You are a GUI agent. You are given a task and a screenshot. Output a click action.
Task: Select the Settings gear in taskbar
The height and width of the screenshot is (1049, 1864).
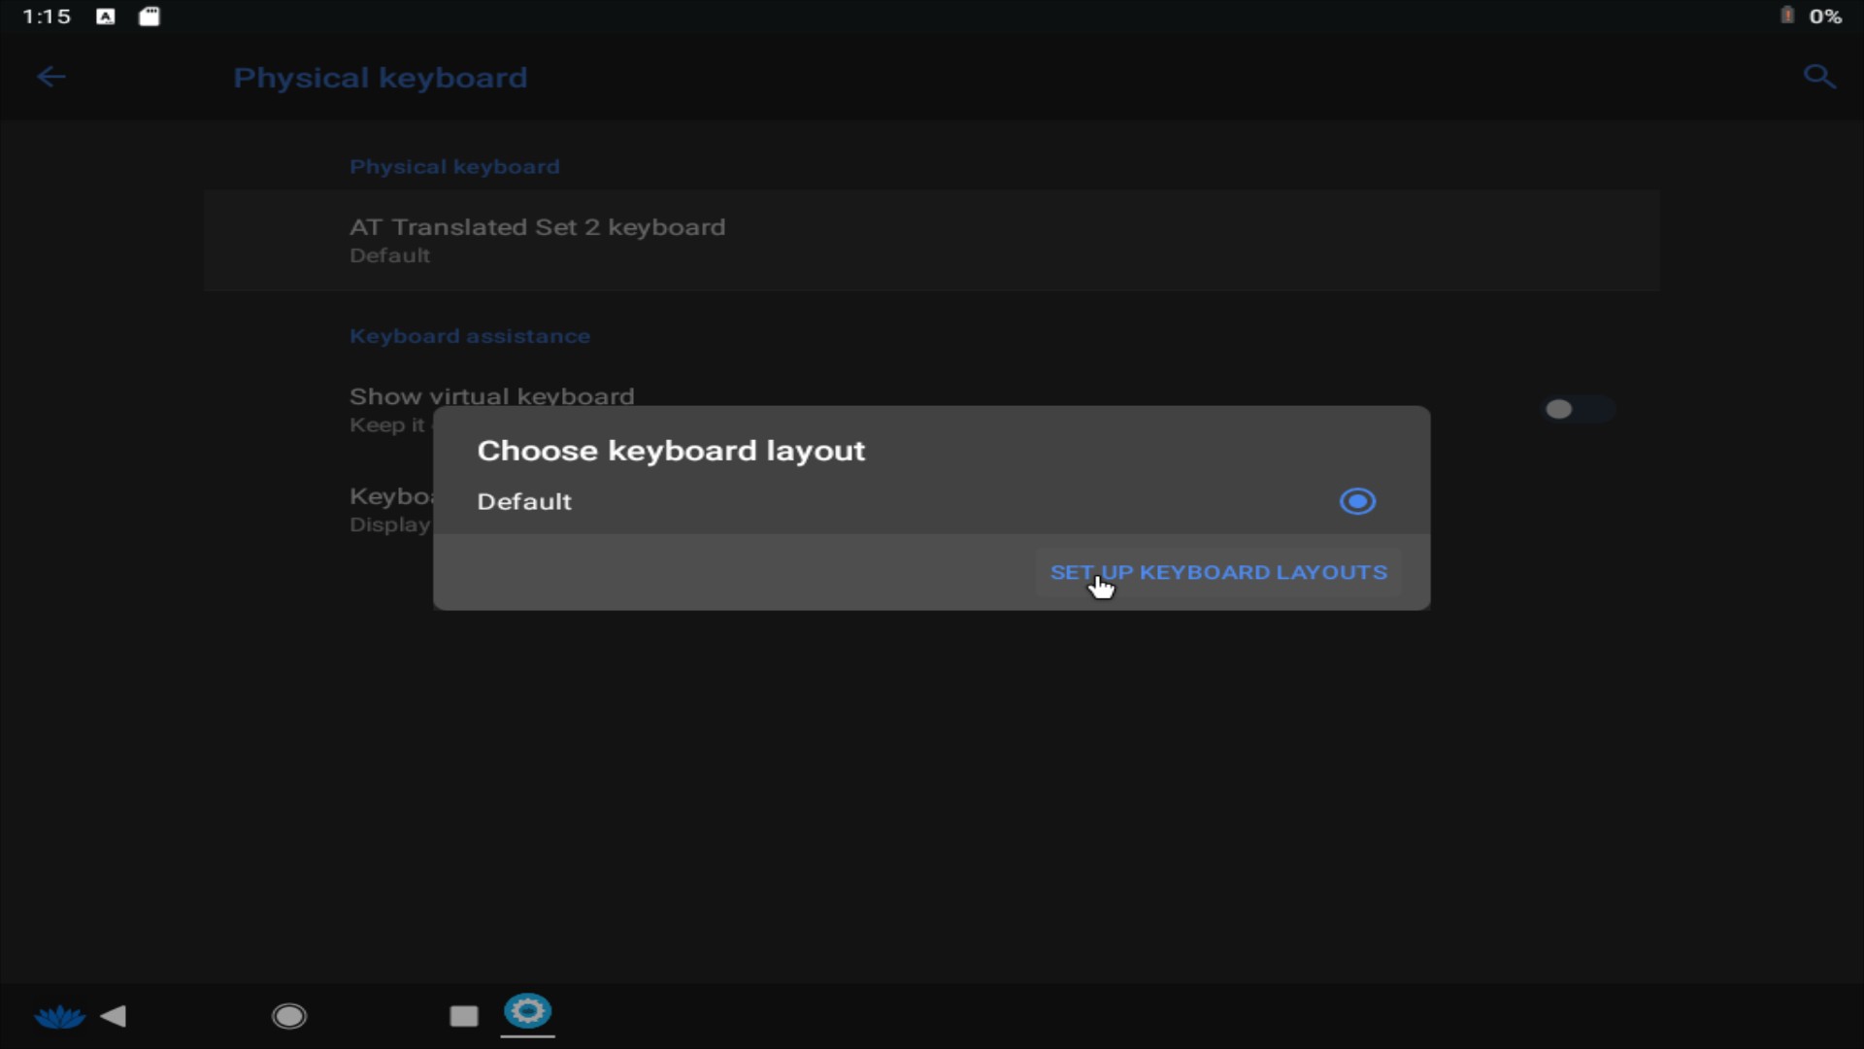tap(527, 1012)
